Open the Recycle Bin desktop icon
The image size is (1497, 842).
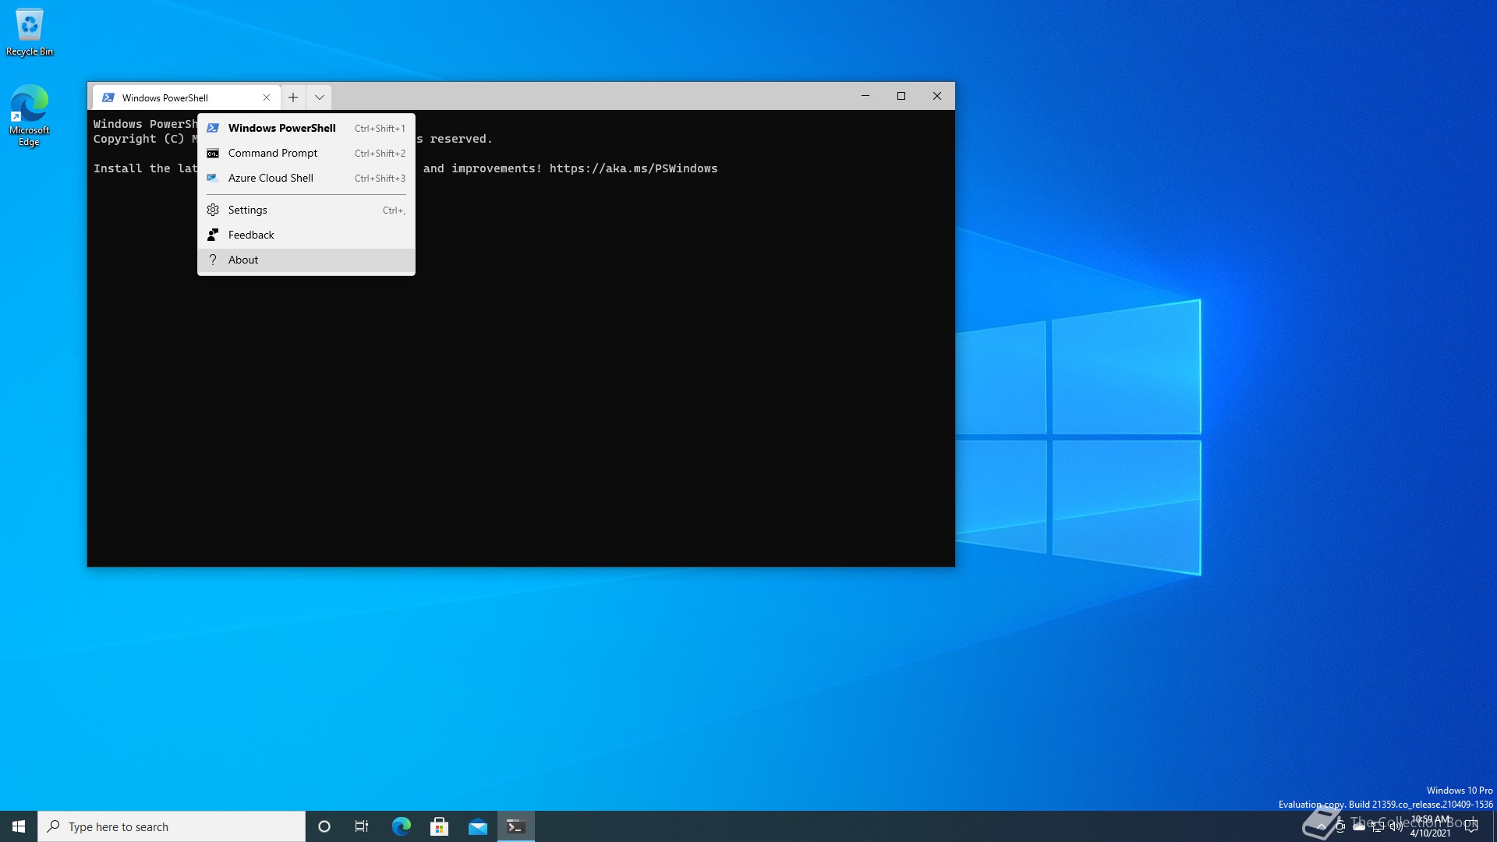pos(29,32)
